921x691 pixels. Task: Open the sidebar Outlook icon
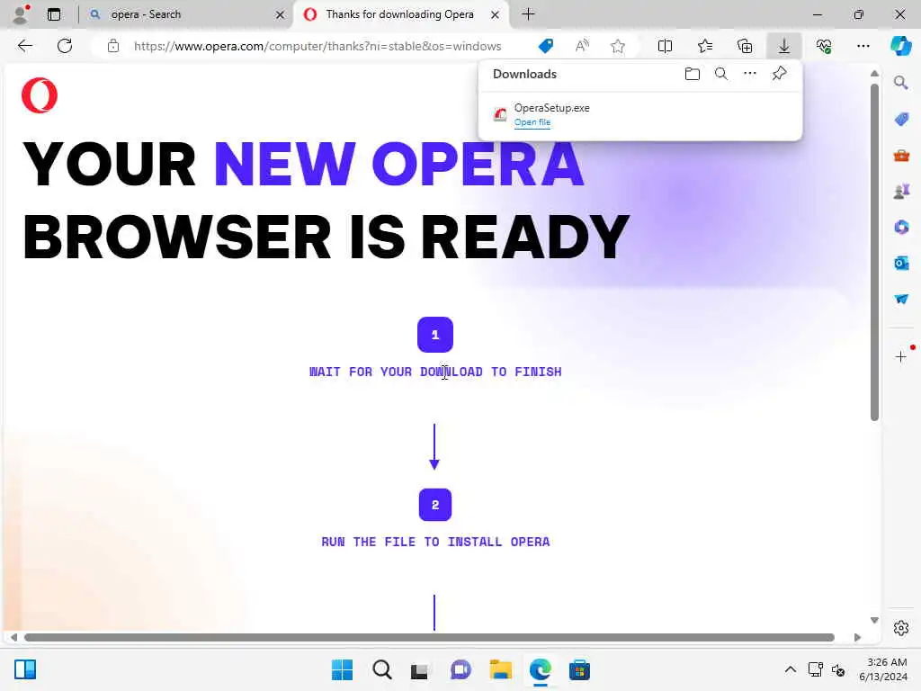[x=901, y=263]
